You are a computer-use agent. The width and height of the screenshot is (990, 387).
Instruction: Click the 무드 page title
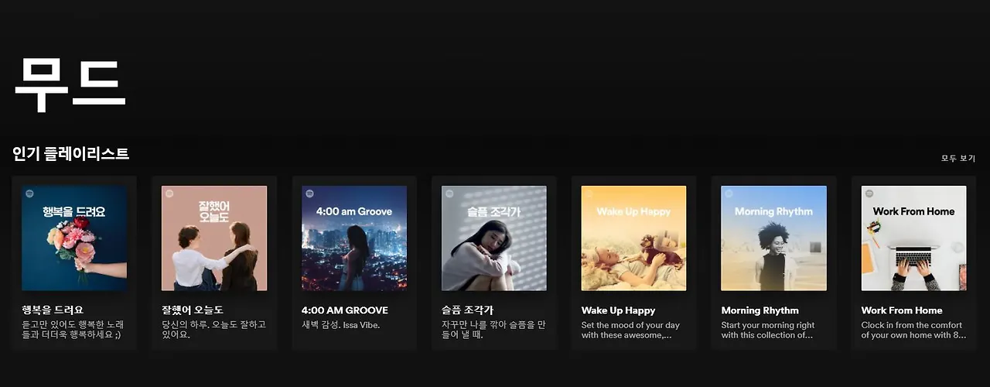70,84
